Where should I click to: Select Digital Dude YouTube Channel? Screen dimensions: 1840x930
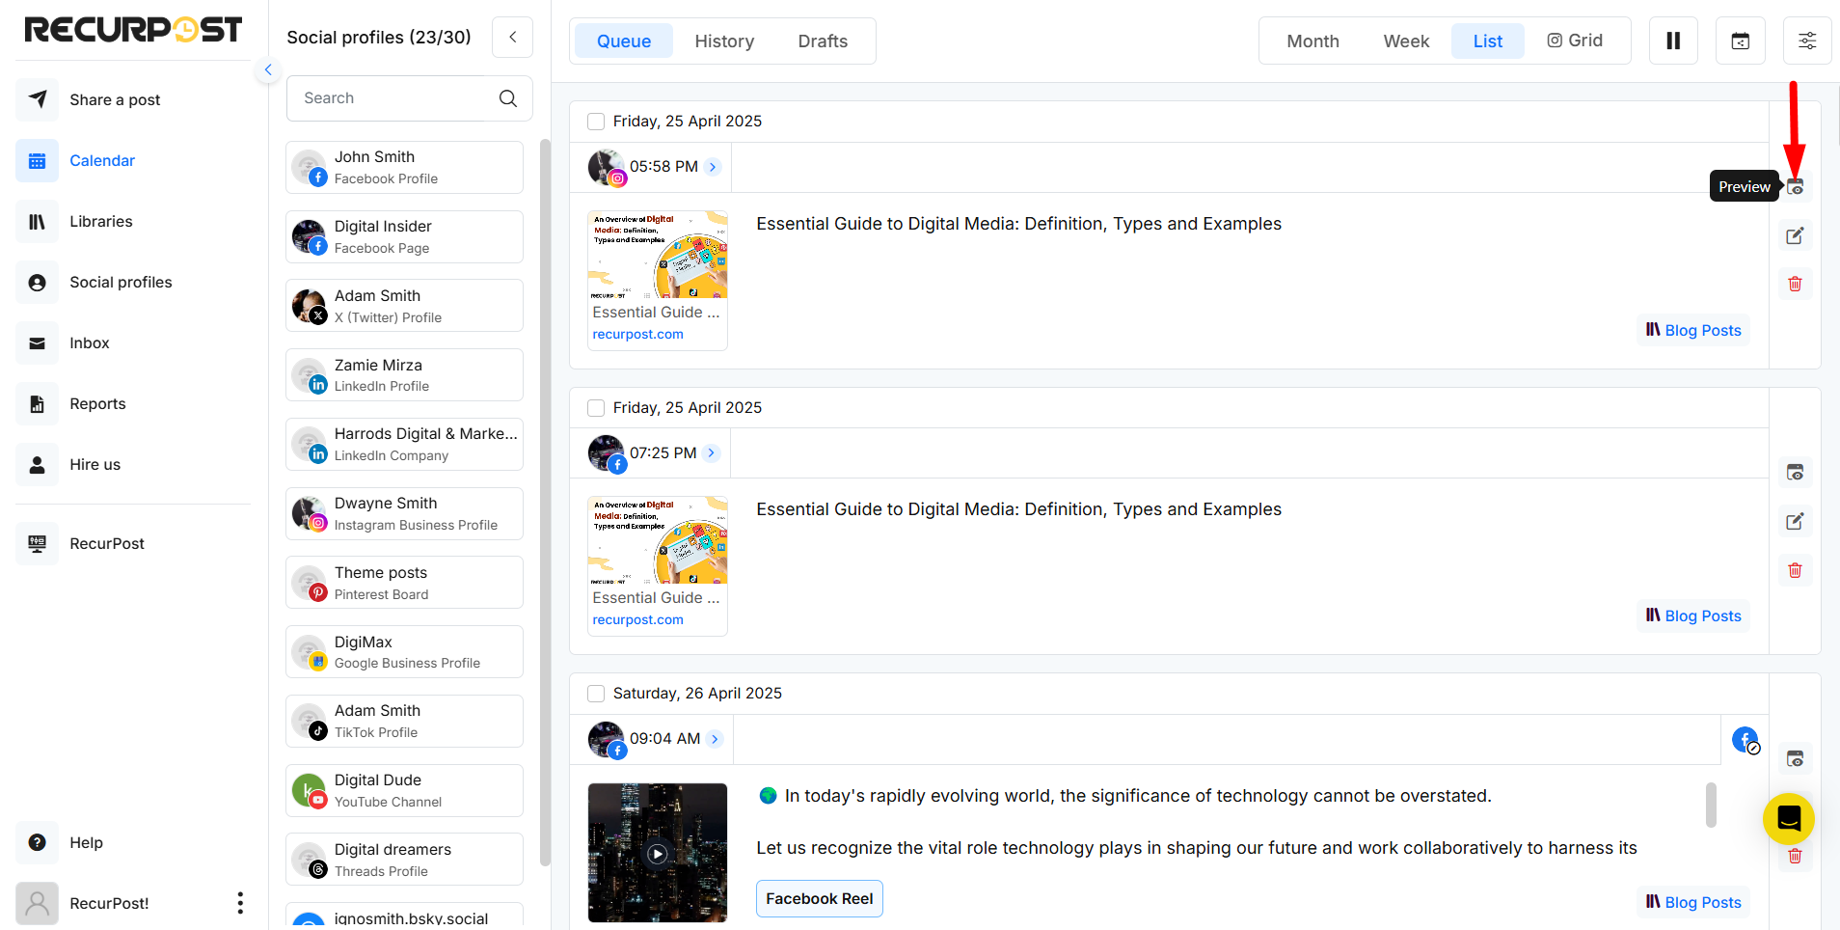pos(404,790)
